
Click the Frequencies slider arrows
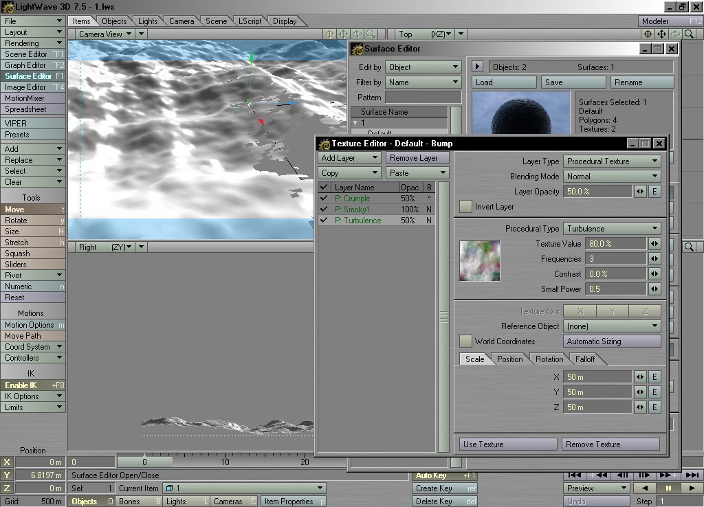click(x=654, y=259)
